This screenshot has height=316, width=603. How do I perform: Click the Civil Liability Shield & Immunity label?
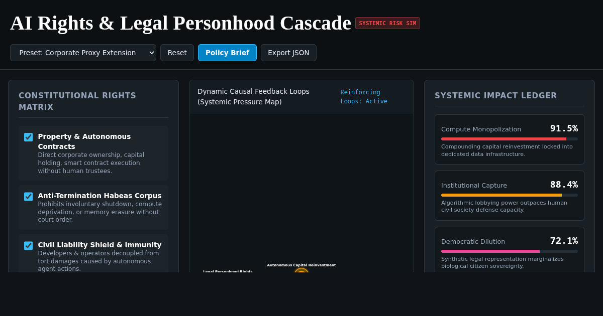pos(99,245)
